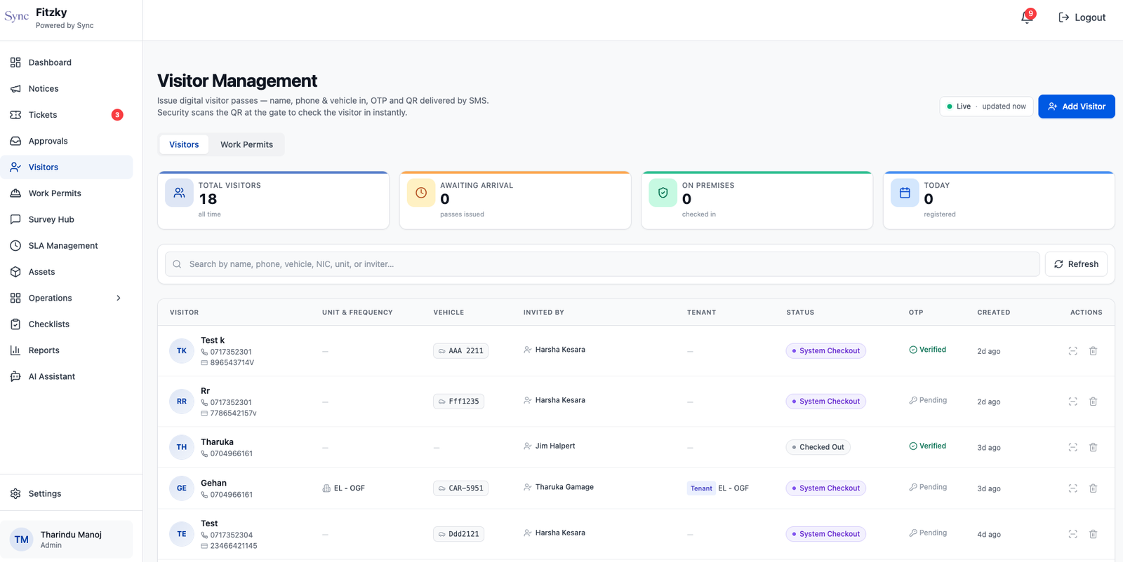This screenshot has height=562, width=1123.
Task: Open Tickets in the sidebar
Action: pos(67,115)
